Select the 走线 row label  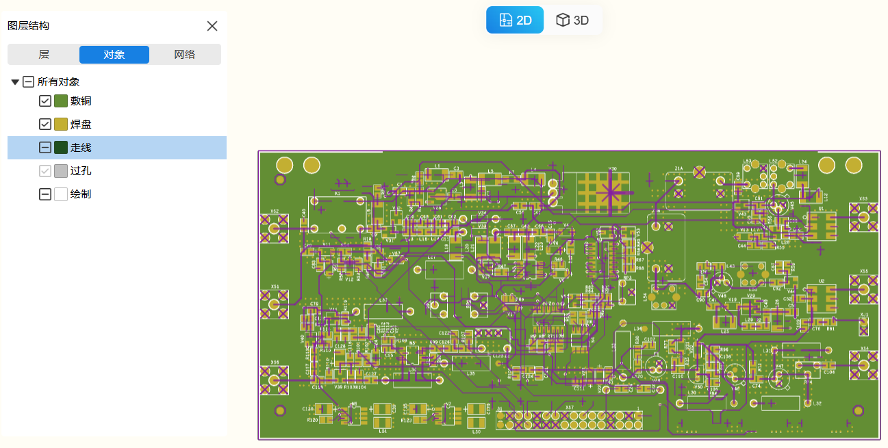81,148
